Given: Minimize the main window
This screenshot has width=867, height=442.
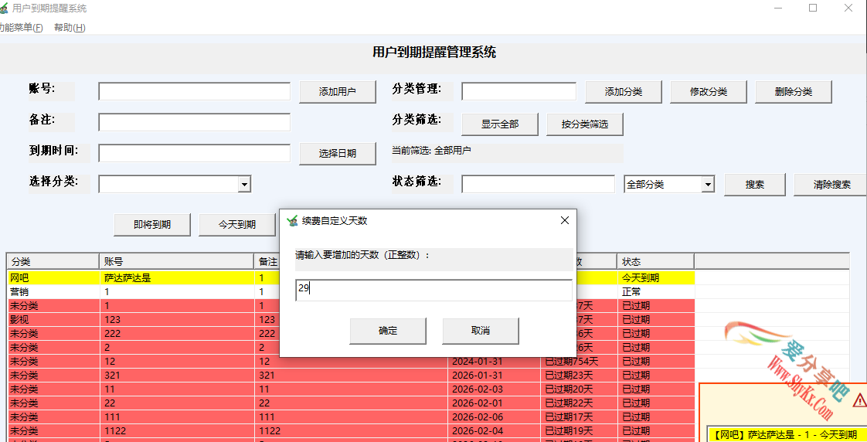Looking at the screenshot, I should [x=778, y=8].
